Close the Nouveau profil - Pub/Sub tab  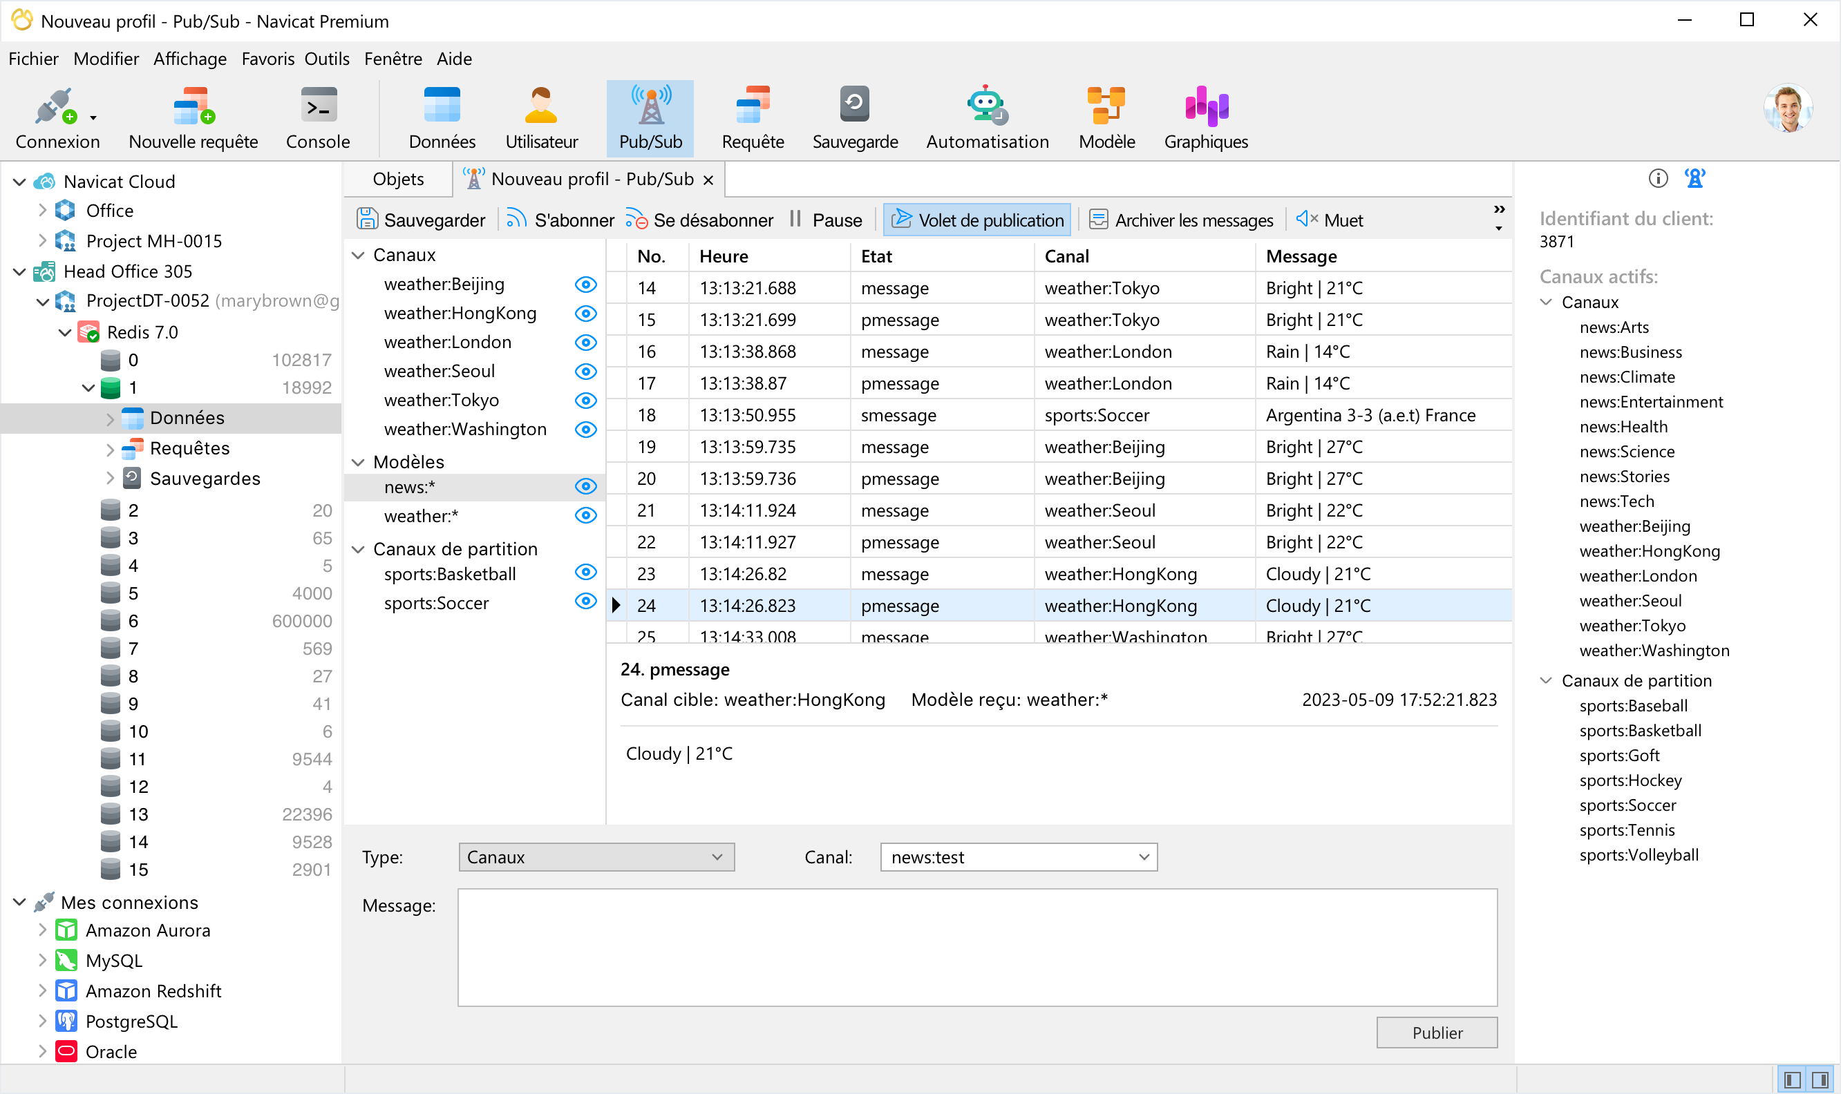pyautogui.click(x=708, y=180)
